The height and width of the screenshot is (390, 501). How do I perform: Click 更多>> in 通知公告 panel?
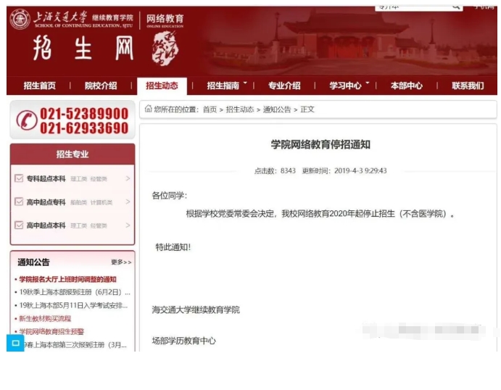(x=121, y=262)
